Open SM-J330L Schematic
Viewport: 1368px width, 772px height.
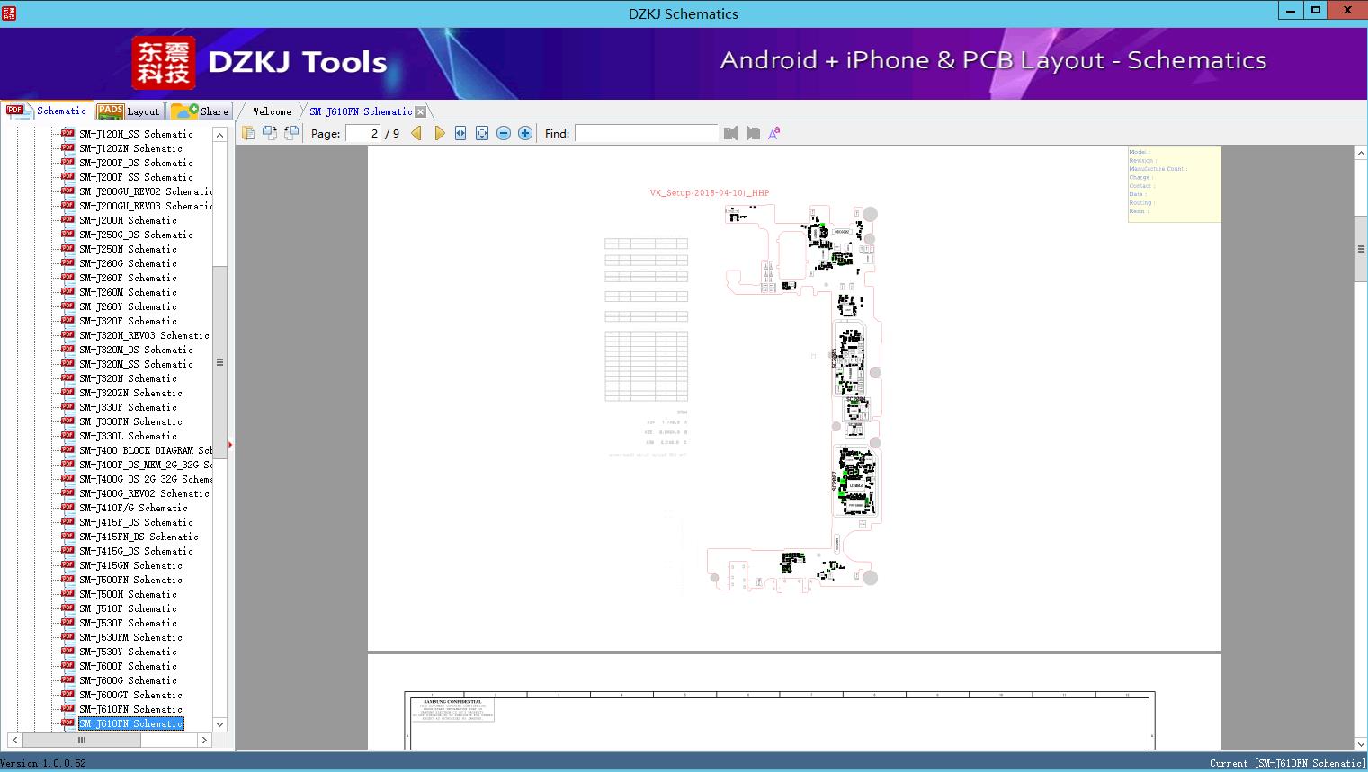coord(128,436)
